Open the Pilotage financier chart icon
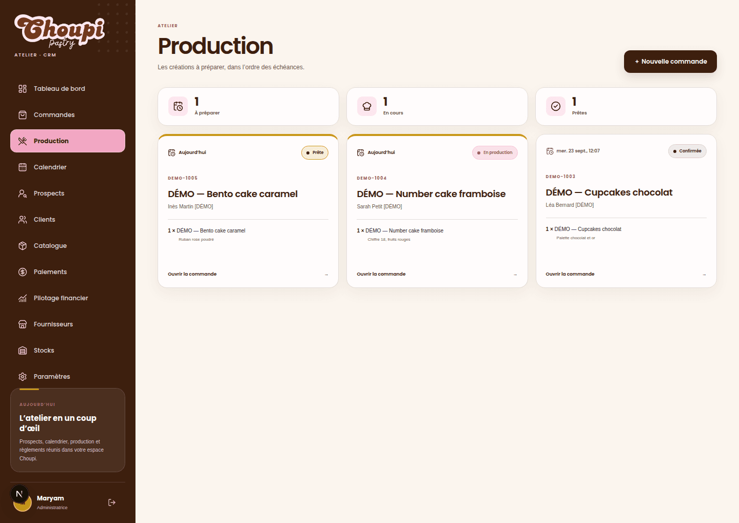739x523 pixels. point(23,298)
